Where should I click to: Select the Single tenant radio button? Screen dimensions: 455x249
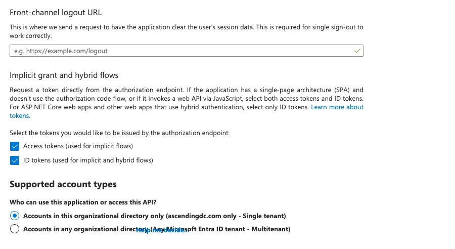pos(15,216)
